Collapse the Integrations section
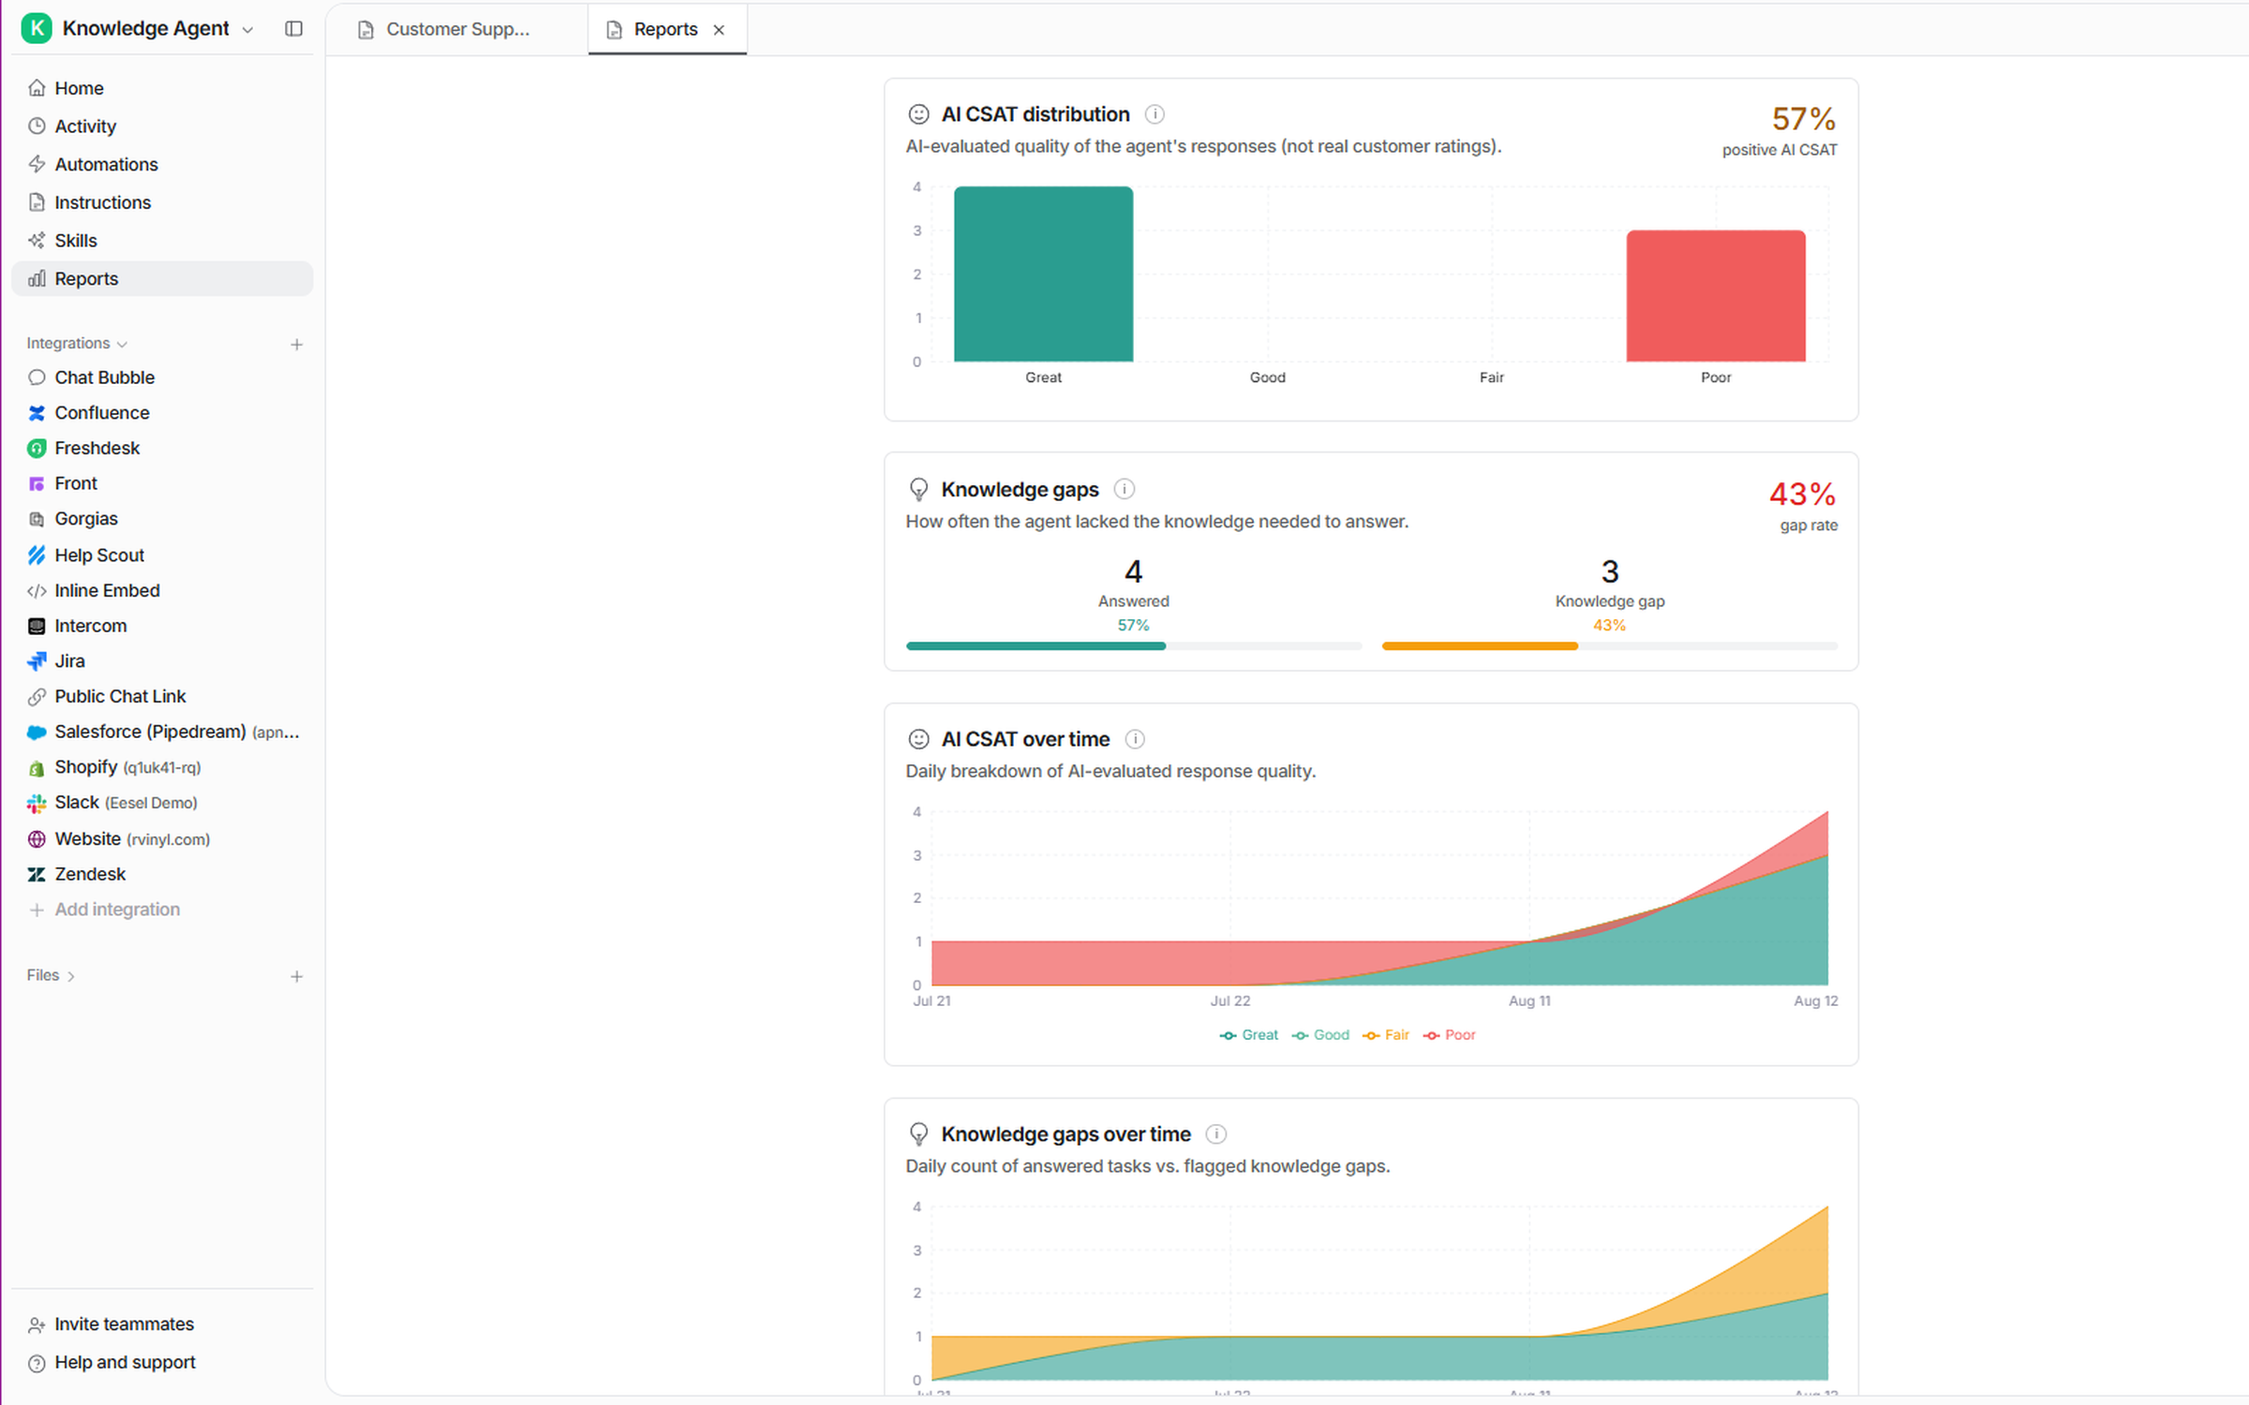The width and height of the screenshot is (2249, 1405). pos(77,344)
